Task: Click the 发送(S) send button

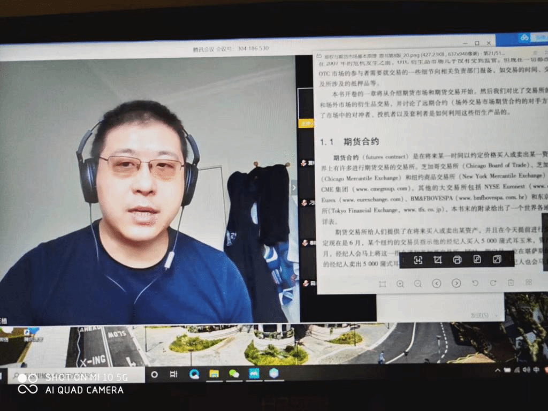Action: 479,316
